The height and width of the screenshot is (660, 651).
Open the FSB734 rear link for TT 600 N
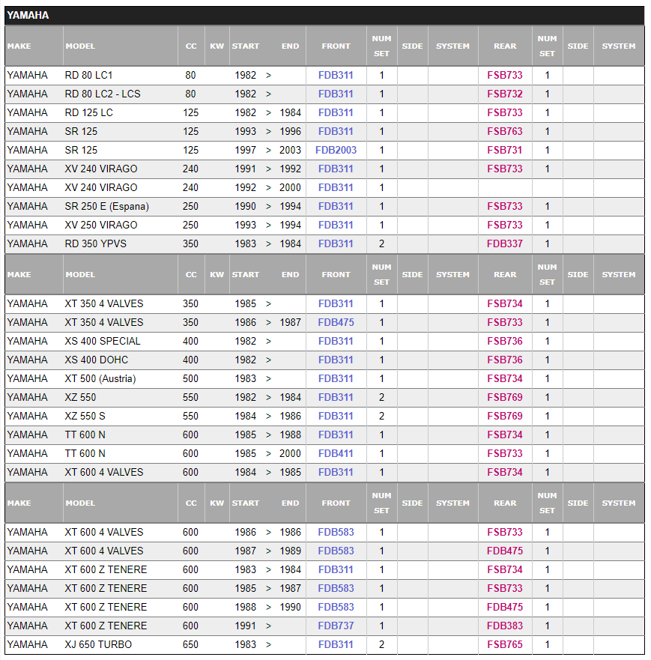(x=505, y=435)
